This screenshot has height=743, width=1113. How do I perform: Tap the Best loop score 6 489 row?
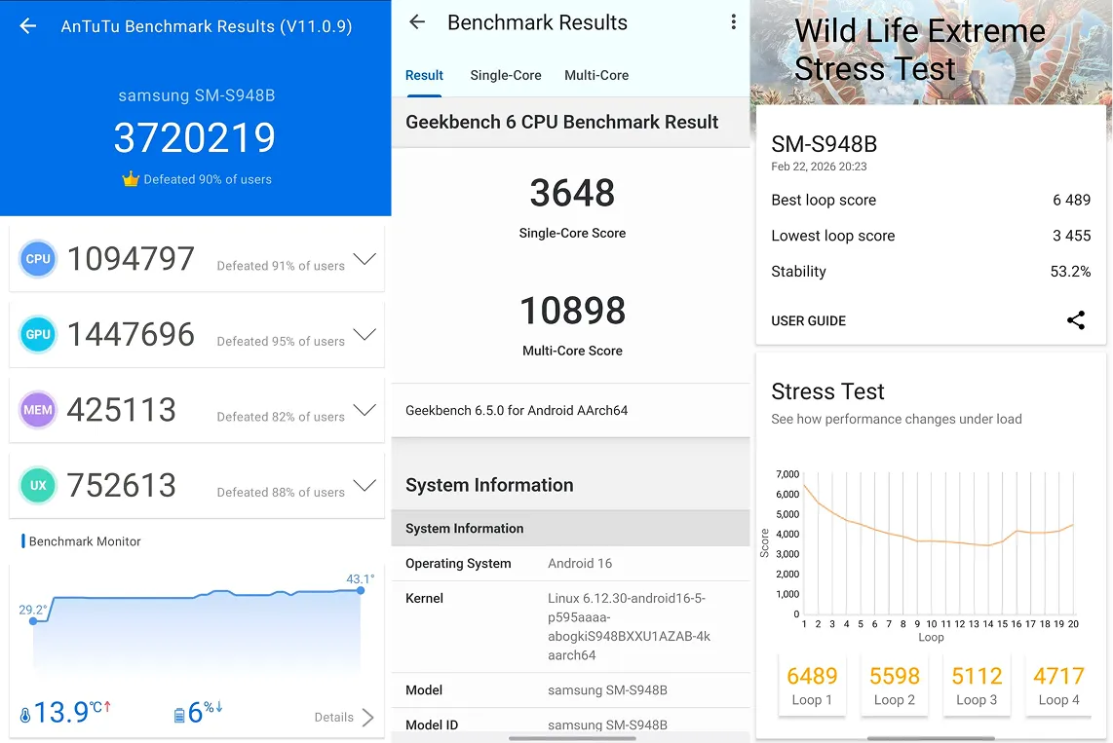pyautogui.click(x=931, y=200)
